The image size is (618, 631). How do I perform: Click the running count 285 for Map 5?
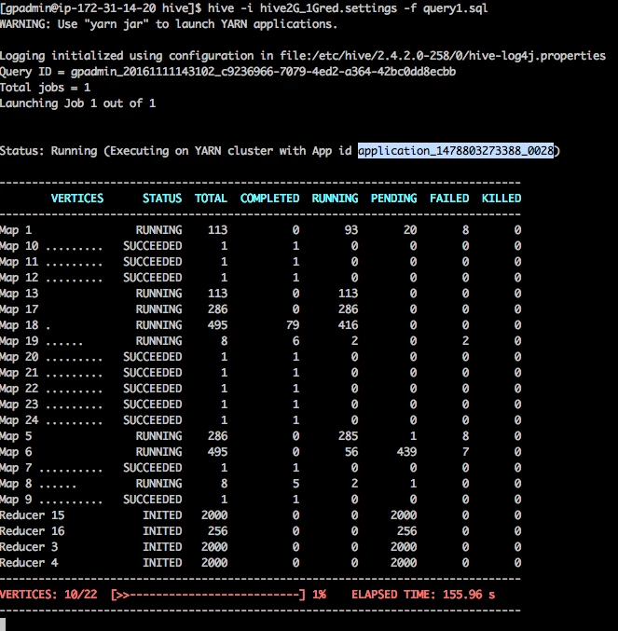click(348, 436)
